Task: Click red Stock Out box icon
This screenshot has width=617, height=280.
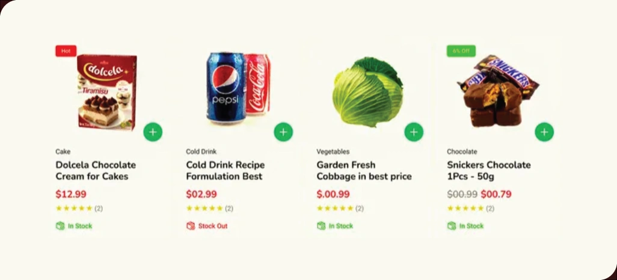Action: pyautogui.click(x=191, y=226)
